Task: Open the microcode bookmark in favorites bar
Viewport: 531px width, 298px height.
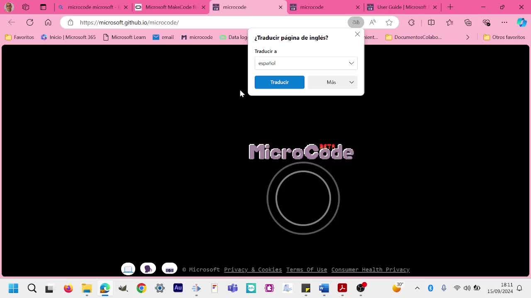Action: (197, 37)
